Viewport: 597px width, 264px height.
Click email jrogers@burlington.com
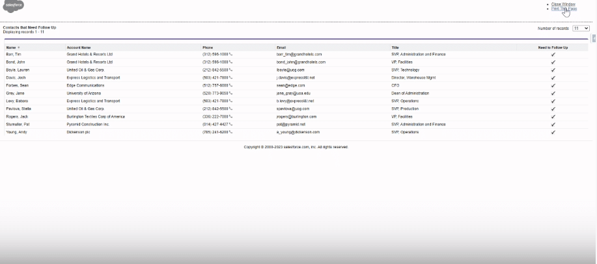(x=296, y=117)
